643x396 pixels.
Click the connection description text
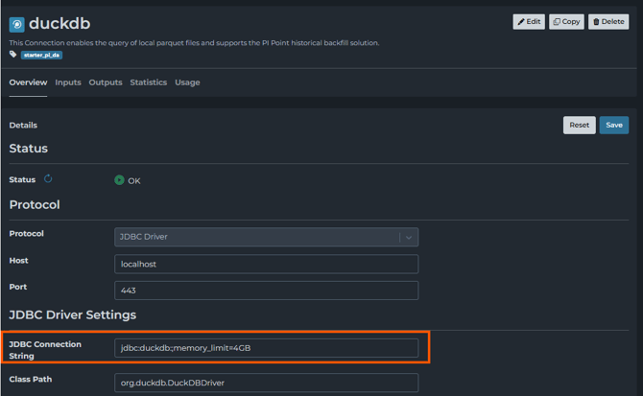pos(194,42)
